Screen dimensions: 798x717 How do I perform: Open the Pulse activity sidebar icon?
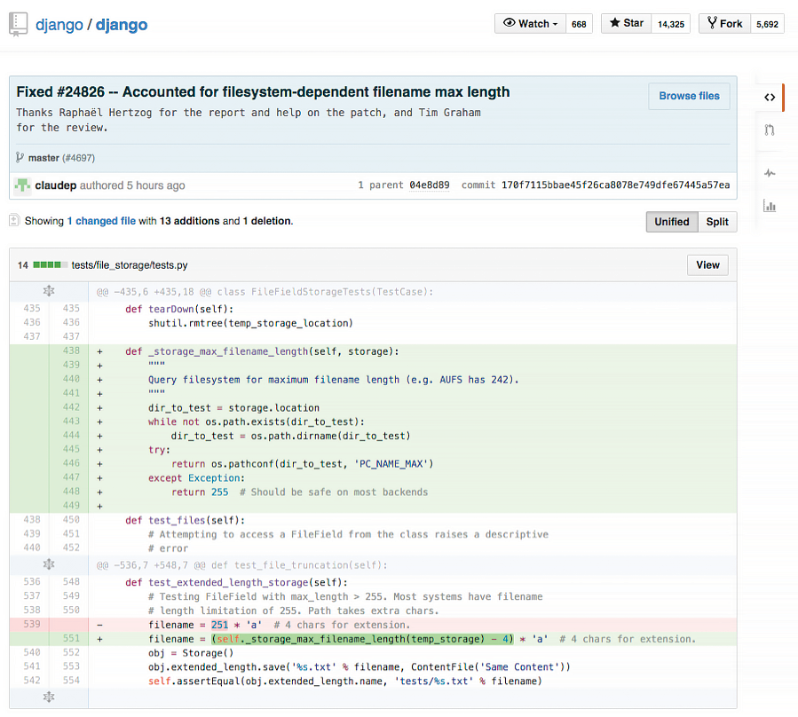pyautogui.click(x=769, y=173)
